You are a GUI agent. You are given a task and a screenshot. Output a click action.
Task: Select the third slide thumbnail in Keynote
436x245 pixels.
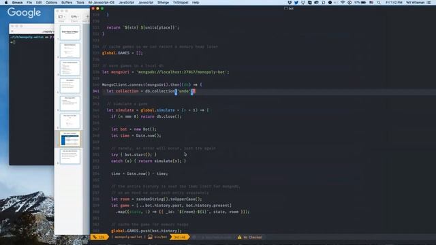click(x=69, y=68)
